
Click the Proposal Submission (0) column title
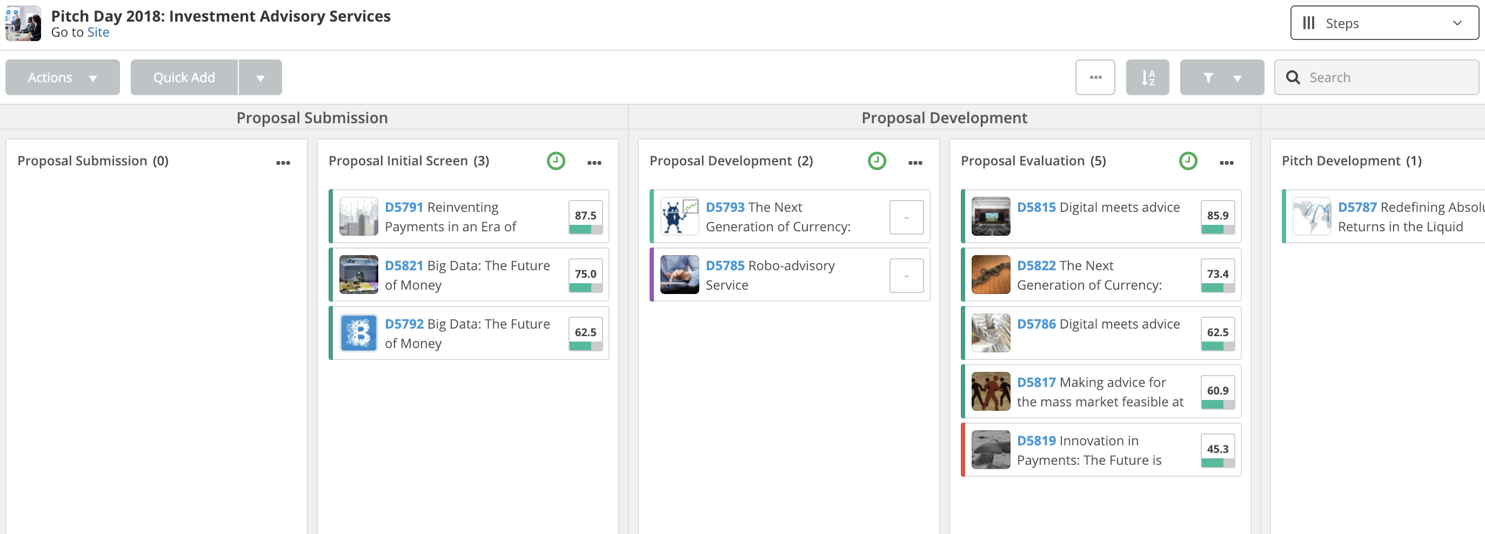click(93, 161)
